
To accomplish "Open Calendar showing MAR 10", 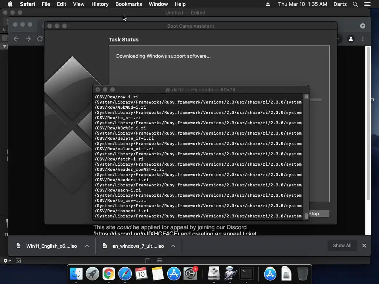I will coord(141,274).
